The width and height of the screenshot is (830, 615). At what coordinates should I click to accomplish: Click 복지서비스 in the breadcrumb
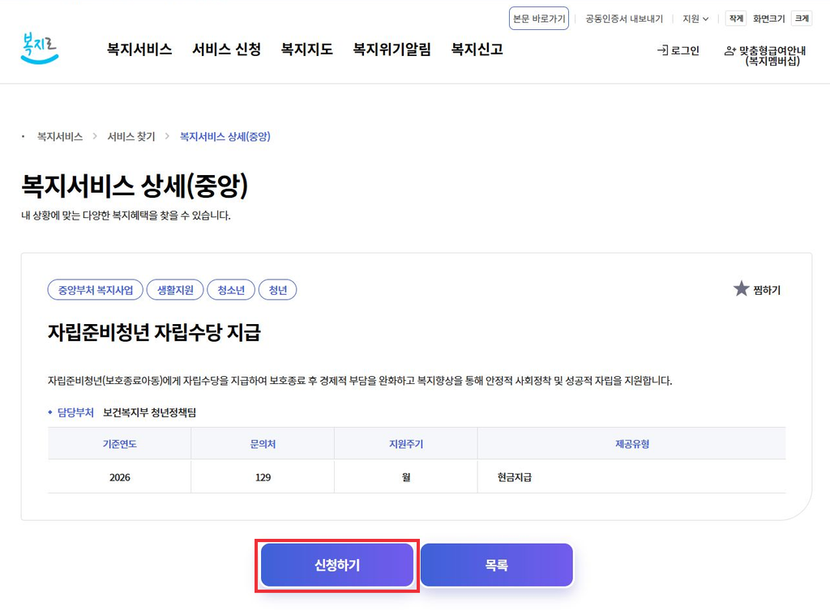[x=60, y=137]
